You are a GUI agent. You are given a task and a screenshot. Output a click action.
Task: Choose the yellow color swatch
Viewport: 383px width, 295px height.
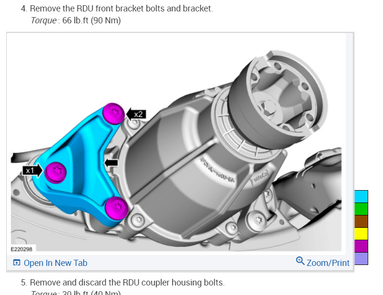361,234
